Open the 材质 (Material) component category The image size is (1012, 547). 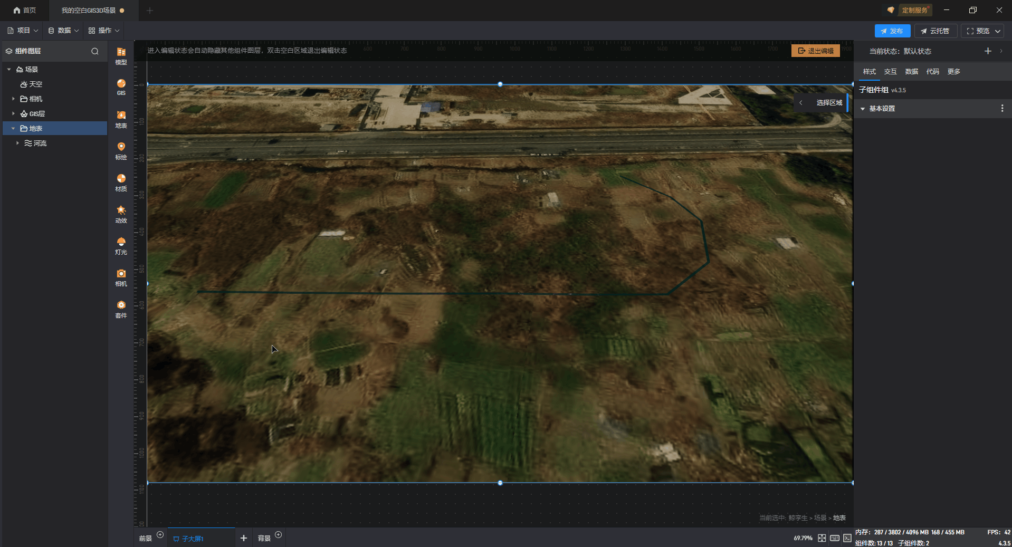[x=121, y=181]
